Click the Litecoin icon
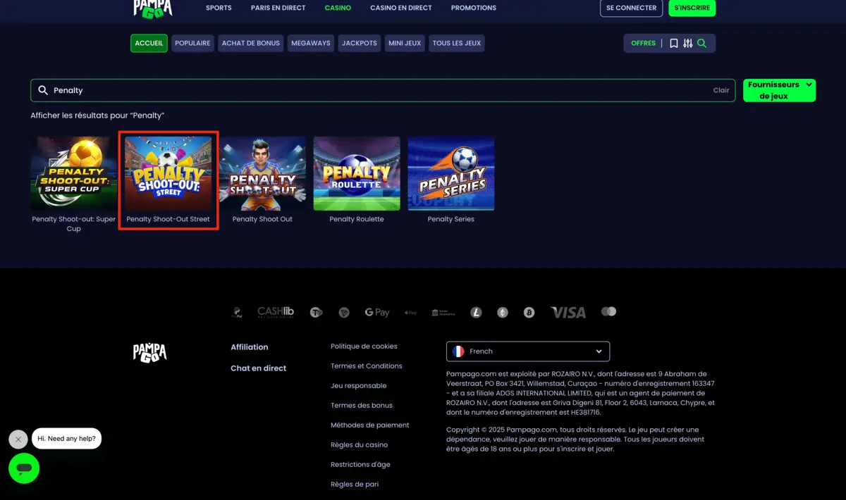The width and height of the screenshot is (846, 500). pos(476,312)
